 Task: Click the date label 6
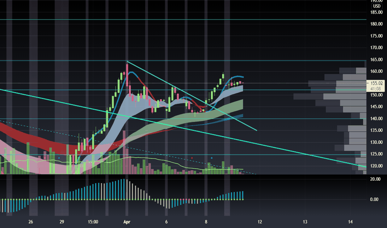pos(167,222)
